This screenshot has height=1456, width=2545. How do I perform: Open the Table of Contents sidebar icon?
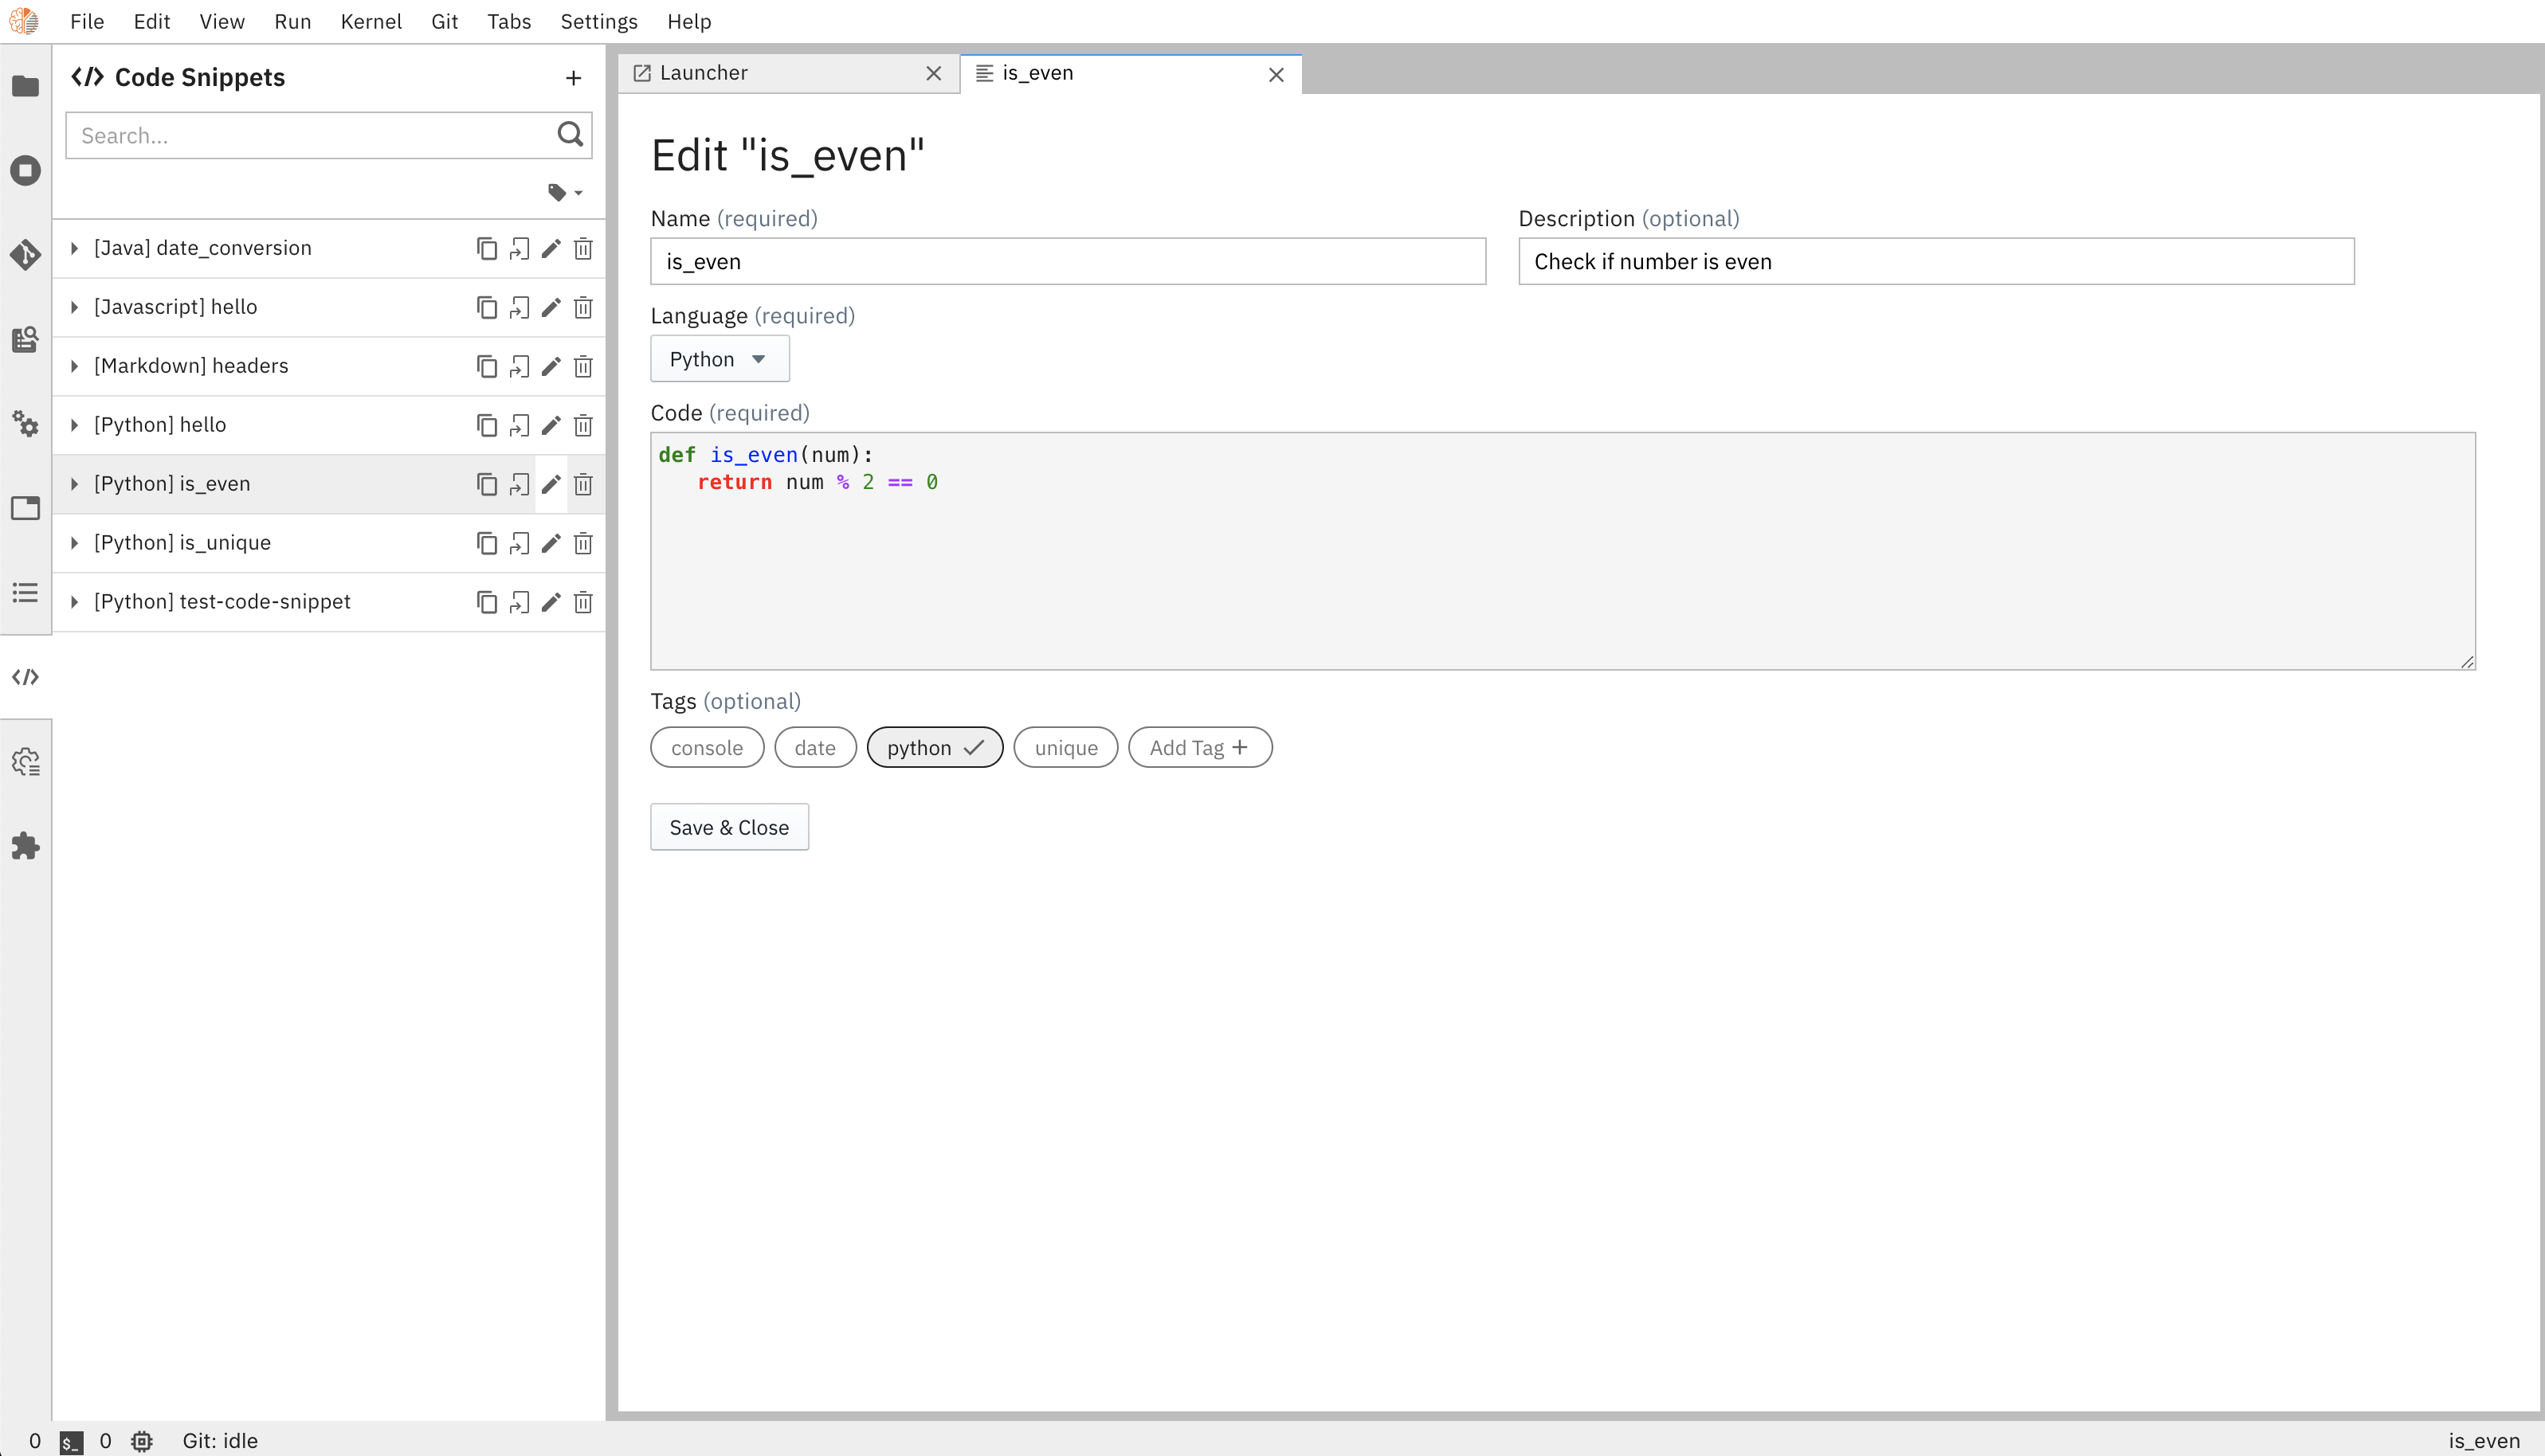26,593
